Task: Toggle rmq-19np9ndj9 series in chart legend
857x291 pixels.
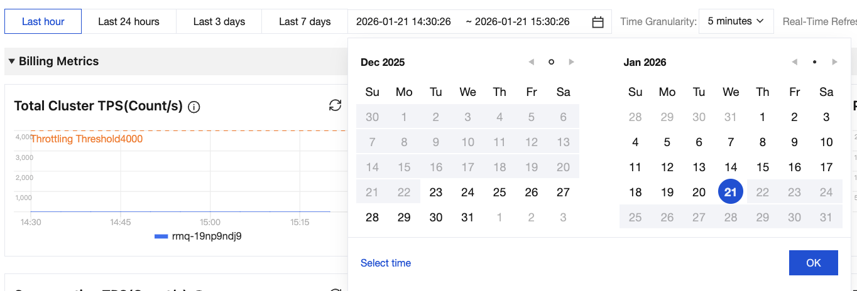Action: (198, 236)
